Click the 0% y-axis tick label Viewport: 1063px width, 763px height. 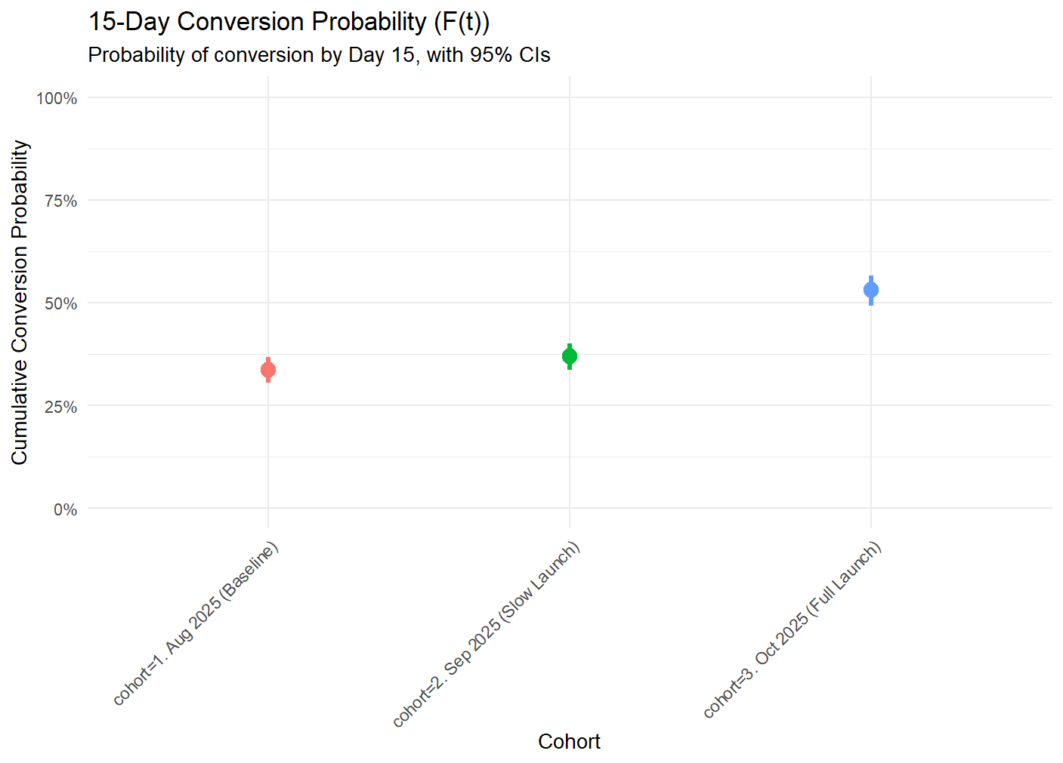click(x=65, y=509)
